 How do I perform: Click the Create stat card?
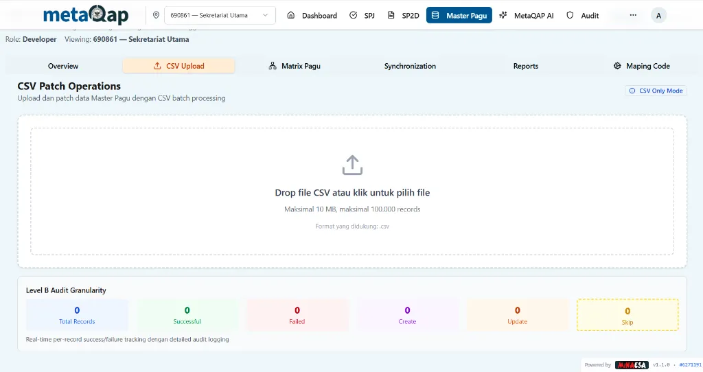407,315
